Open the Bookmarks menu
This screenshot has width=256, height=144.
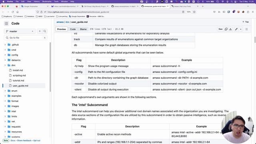tap(47, 2)
